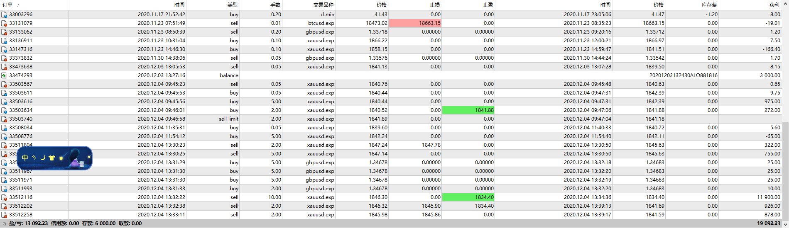The width and height of the screenshot is (789, 228).
Task: Select the 3 000.00 balance profit cell
Action: point(750,75)
